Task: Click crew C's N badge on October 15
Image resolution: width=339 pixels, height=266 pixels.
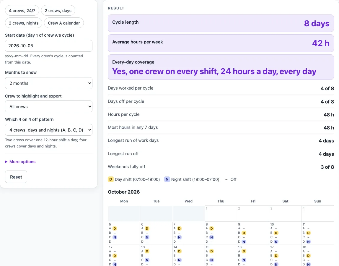Action: tap(211, 260)
